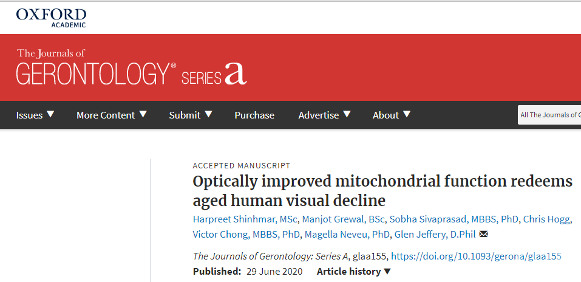
Task: Open the Advertise dropdown
Action: pos(324,115)
